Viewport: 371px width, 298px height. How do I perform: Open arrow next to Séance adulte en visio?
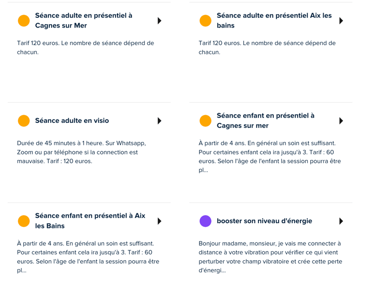coord(159,121)
